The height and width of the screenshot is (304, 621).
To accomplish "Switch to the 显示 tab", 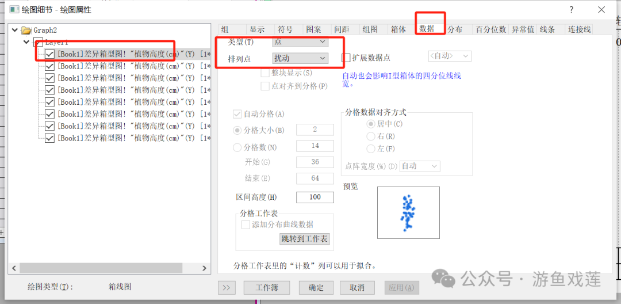I will (259, 29).
